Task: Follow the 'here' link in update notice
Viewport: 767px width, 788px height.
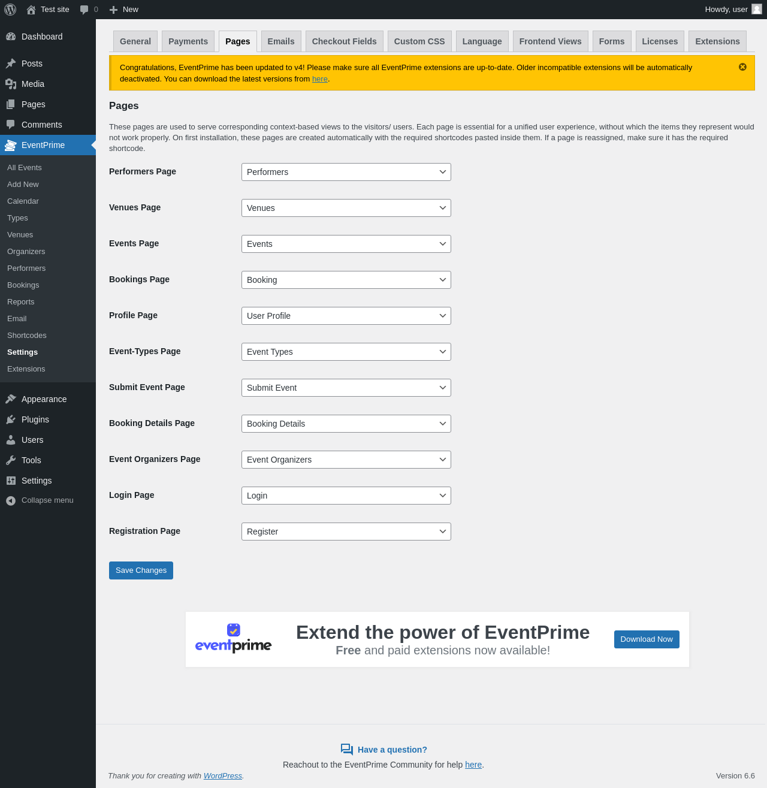Action: coord(320,79)
